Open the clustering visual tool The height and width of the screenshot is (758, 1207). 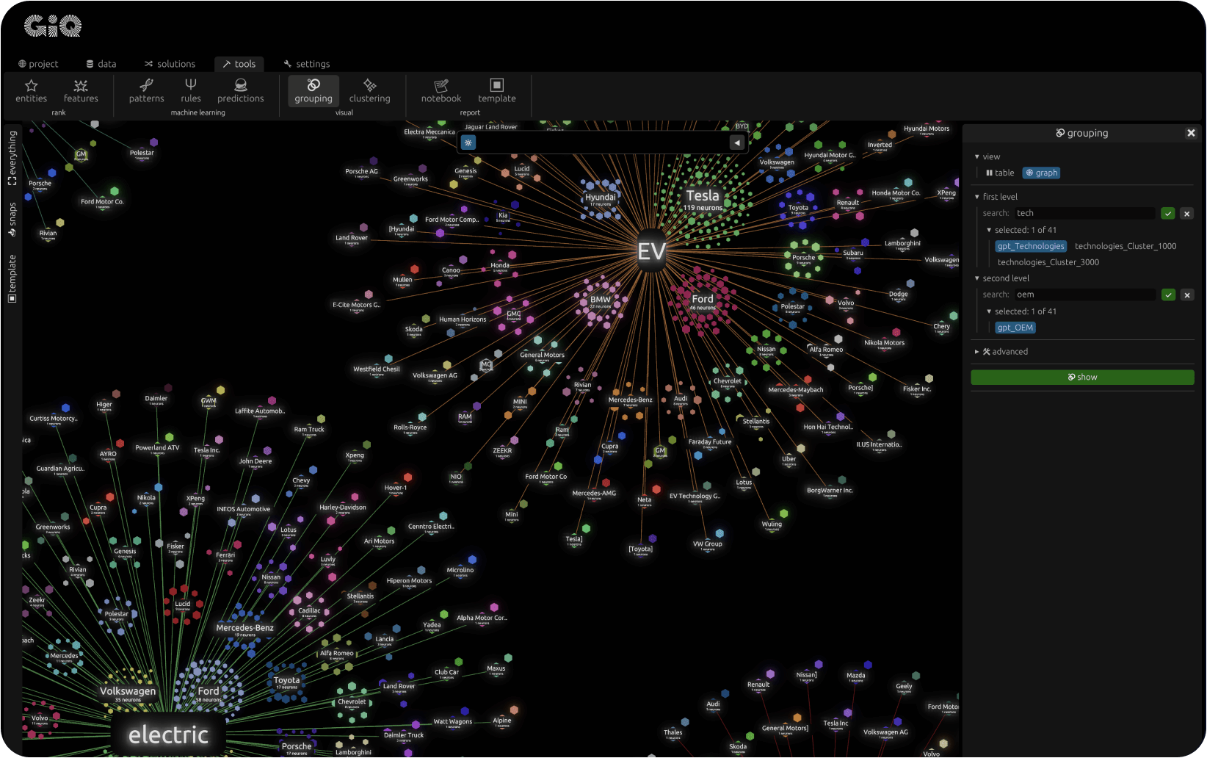point(369,91)
